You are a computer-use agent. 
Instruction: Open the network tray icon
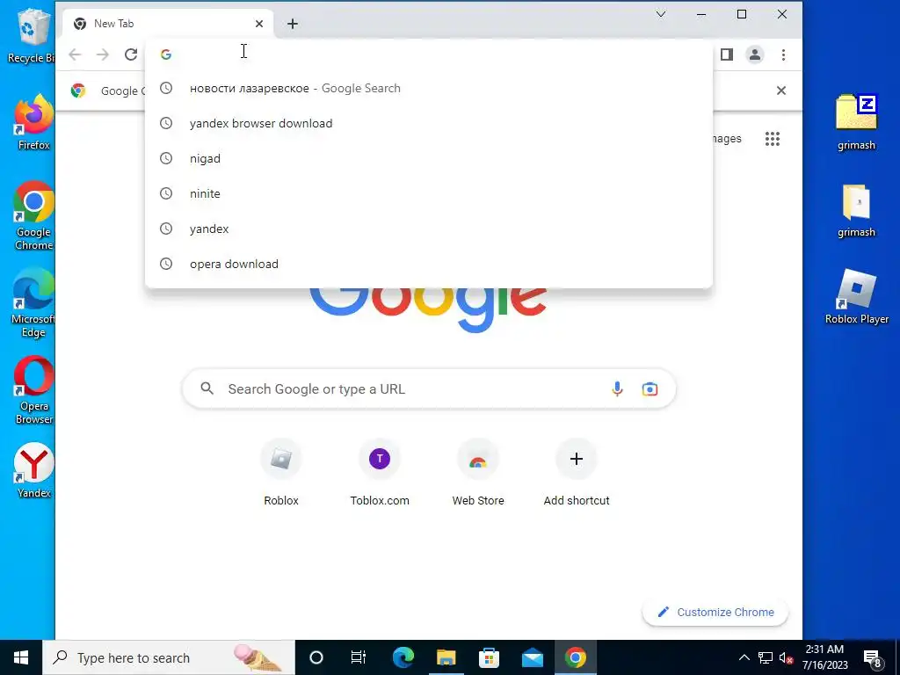pos(766,657)
